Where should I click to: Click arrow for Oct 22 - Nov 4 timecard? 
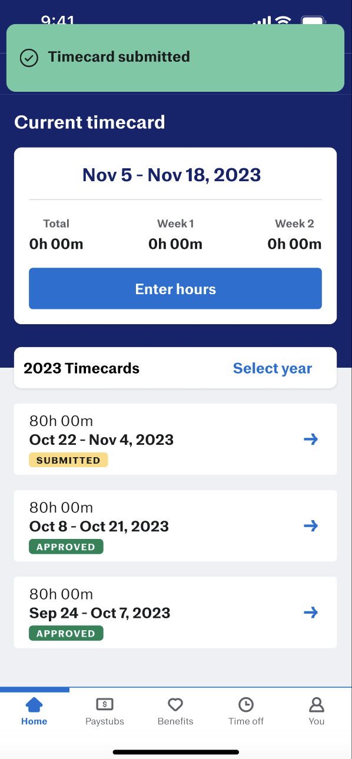(311, 439)
